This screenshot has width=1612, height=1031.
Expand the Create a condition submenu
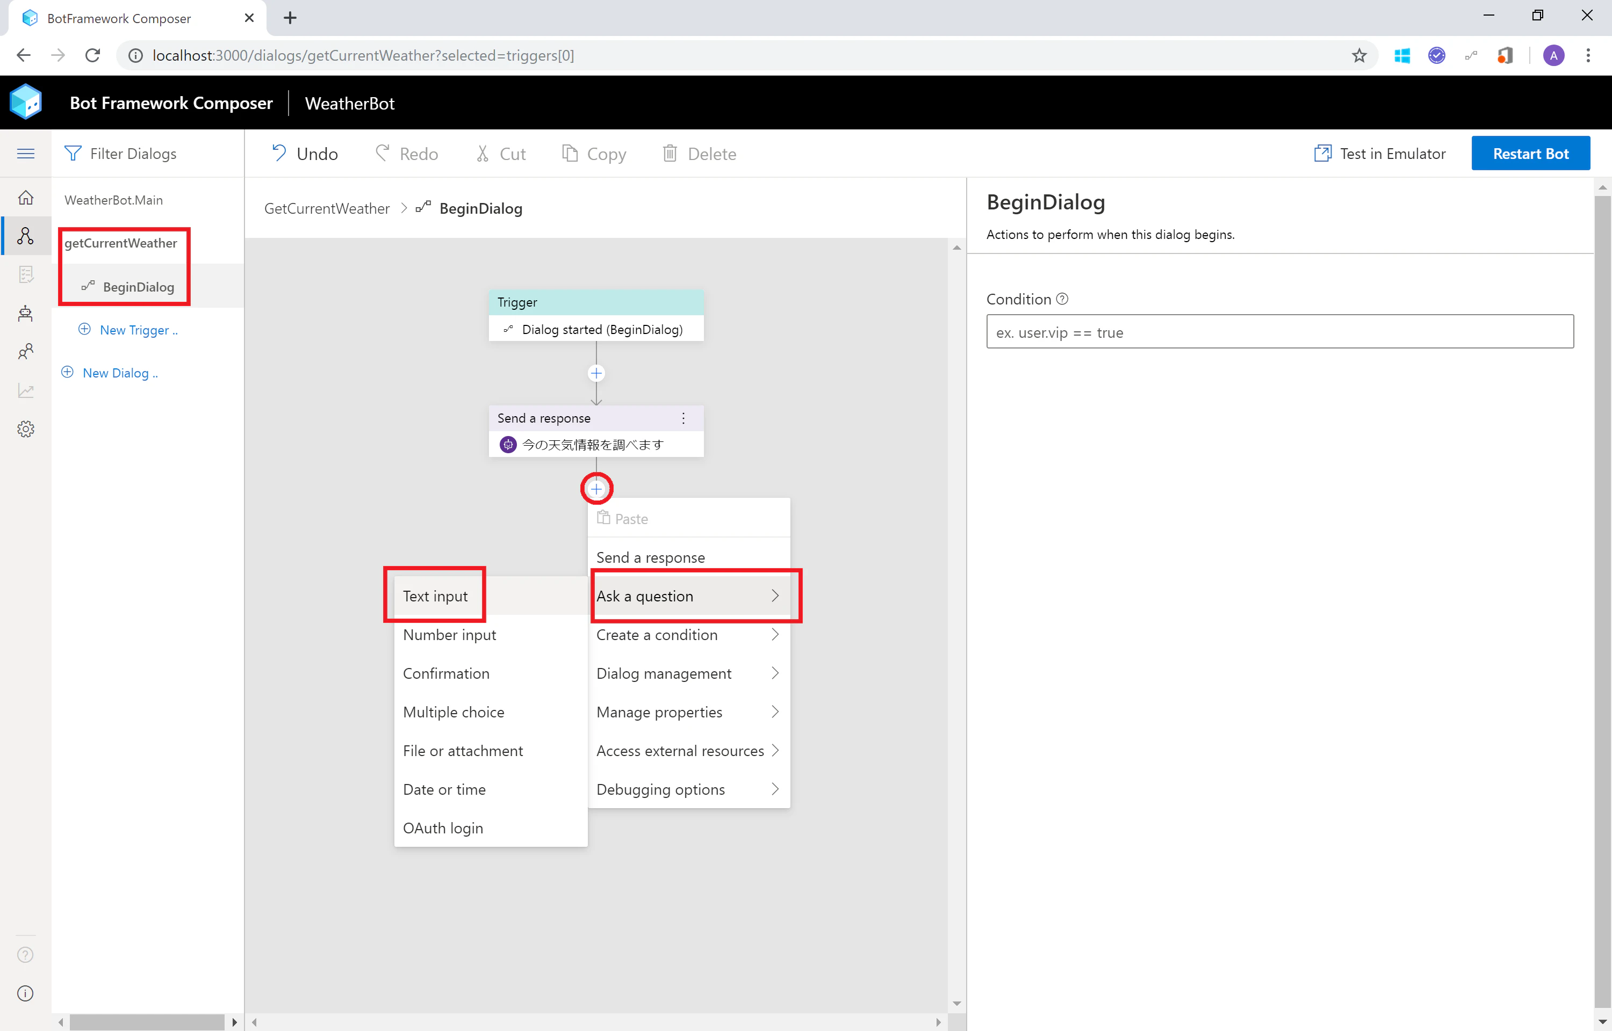[689, 635]
